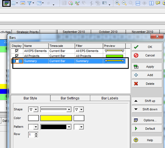Uncheck the All Projects display checkbox

pos(17,56)
